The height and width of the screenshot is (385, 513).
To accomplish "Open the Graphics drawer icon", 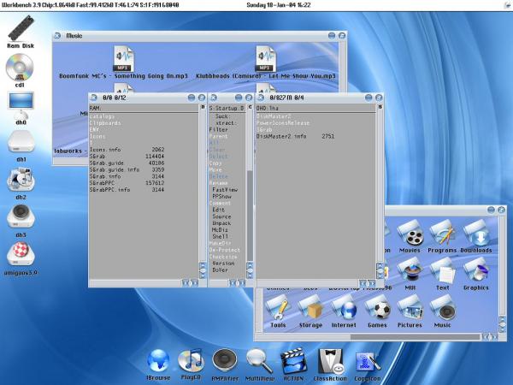I will click(x=476, y=270).
